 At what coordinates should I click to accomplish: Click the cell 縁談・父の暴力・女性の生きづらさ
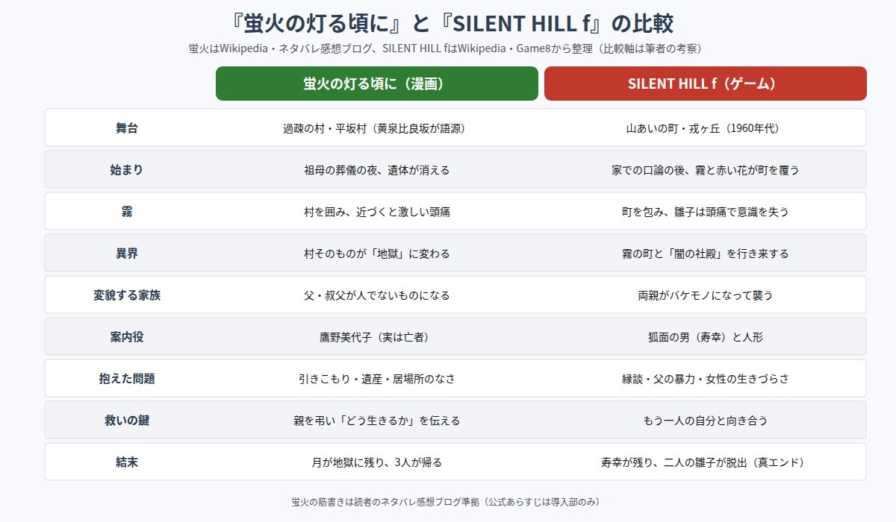coord(706,379)
